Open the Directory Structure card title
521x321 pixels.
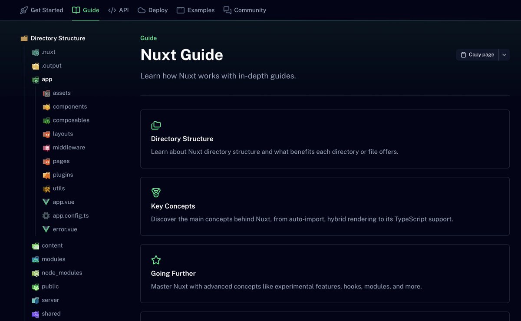coord(182,139)
